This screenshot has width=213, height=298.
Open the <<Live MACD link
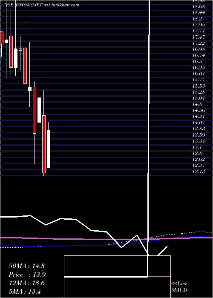coord(179,287)
